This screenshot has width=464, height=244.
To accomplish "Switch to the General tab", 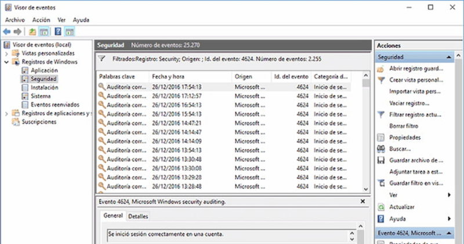I will (113, 216).
